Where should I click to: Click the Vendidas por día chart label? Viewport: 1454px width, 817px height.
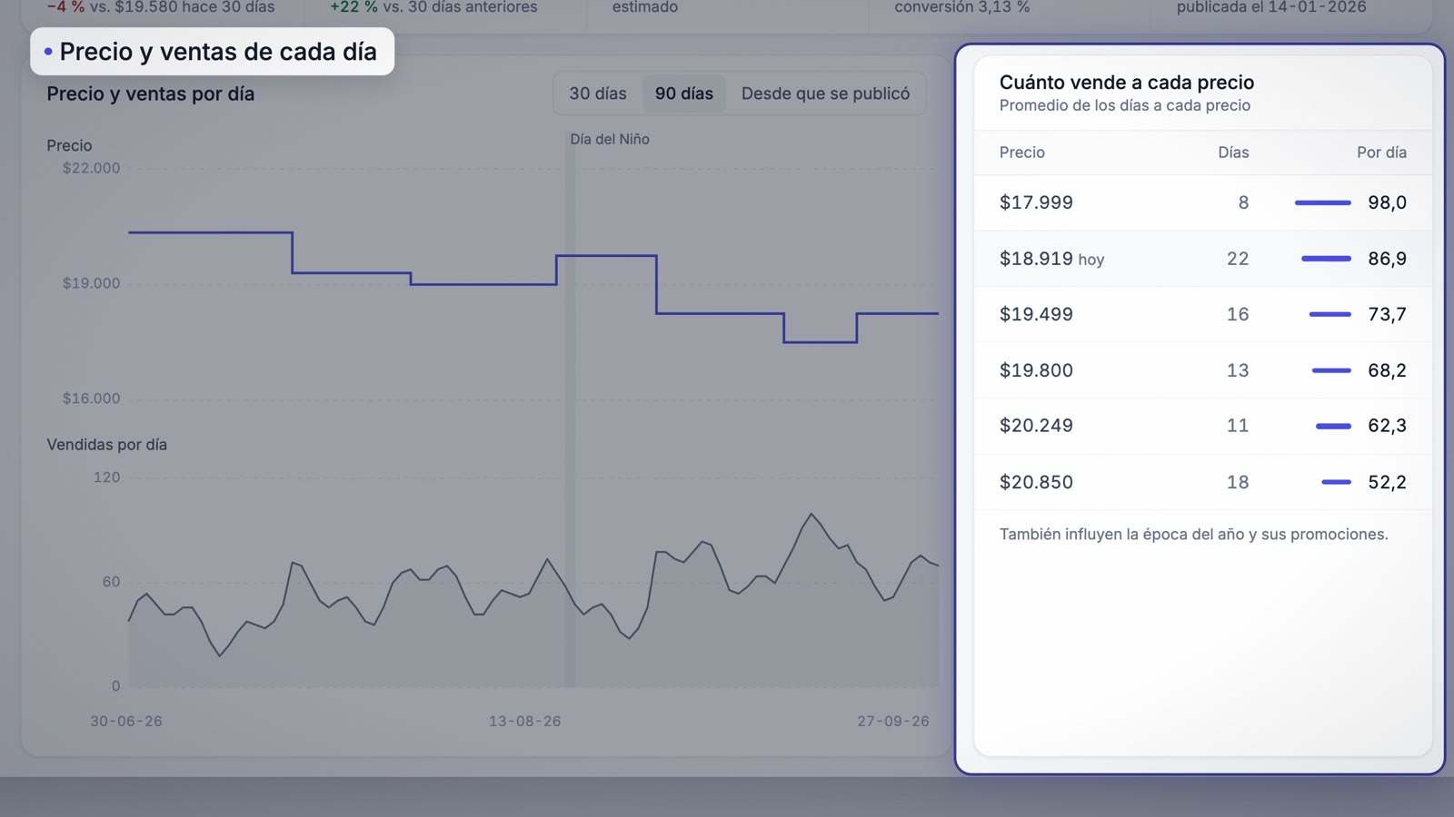click(x=107, y=445)
